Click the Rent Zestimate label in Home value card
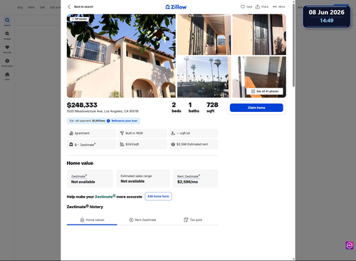The width and height of the screenshot is (356, 261). pos(188,176)
